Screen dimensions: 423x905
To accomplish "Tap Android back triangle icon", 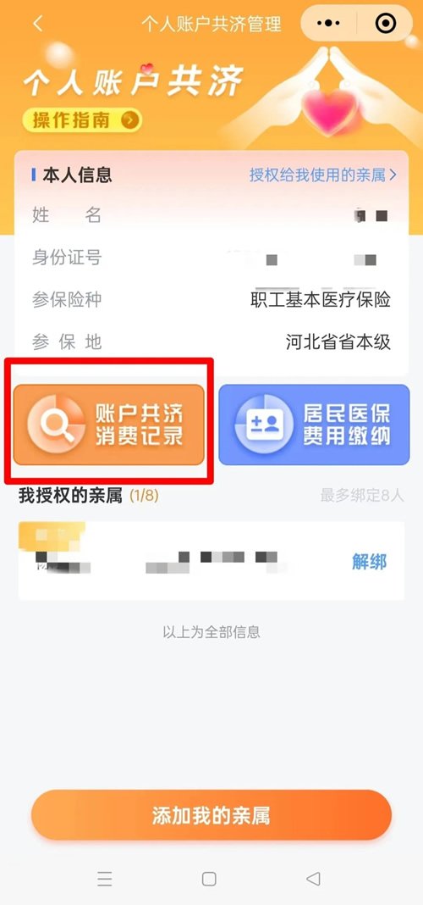I will click(313, 879).
